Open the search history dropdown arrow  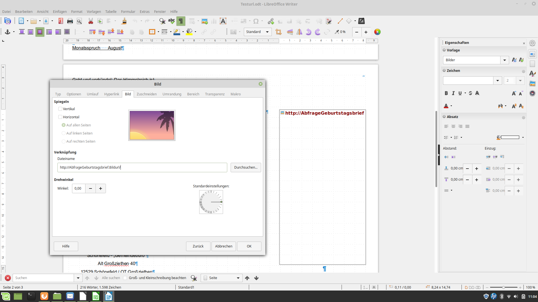tap(78, 278)
